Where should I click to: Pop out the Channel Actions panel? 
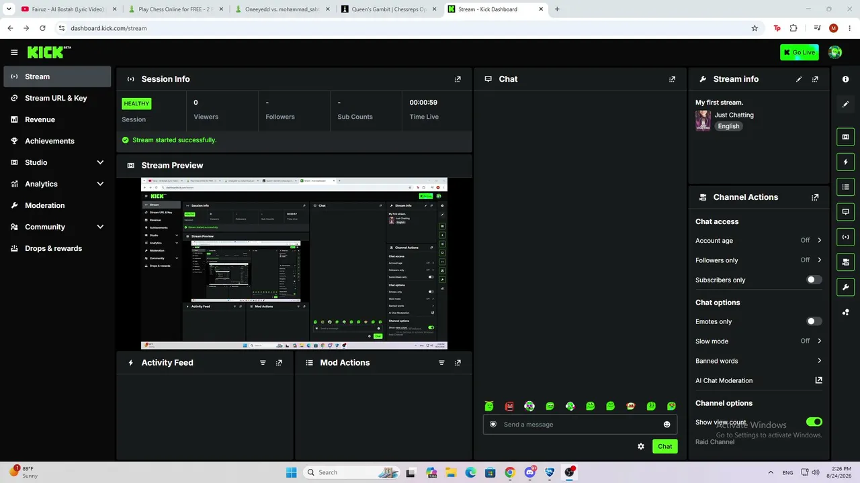pyautogui.click(x=815, y=197)
